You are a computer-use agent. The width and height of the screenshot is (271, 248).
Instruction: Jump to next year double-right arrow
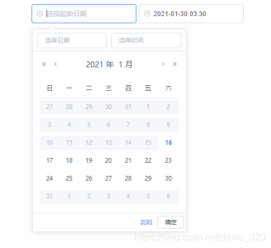(x=175, y=64)
